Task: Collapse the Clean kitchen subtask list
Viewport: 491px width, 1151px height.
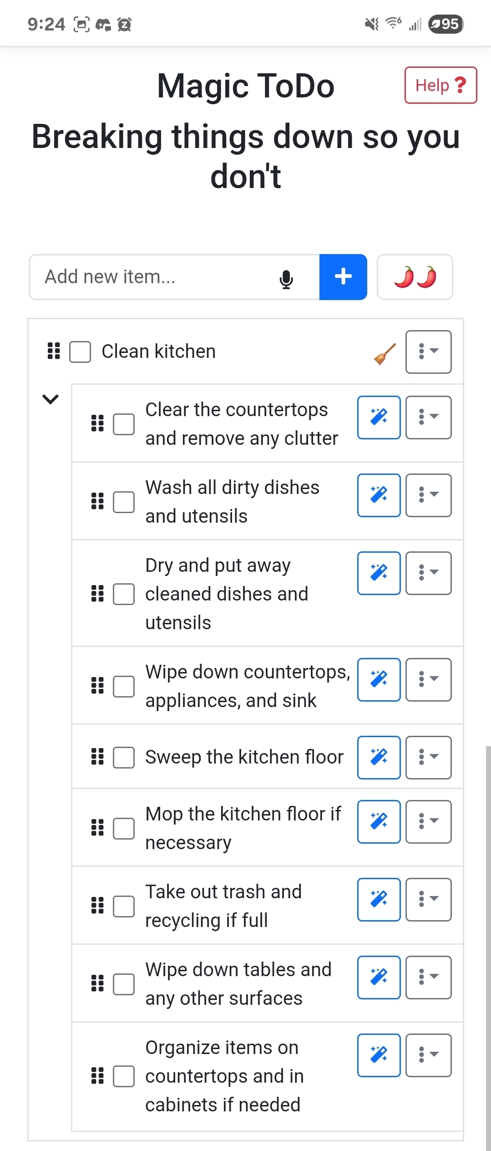Action: [x=51, y=399]
